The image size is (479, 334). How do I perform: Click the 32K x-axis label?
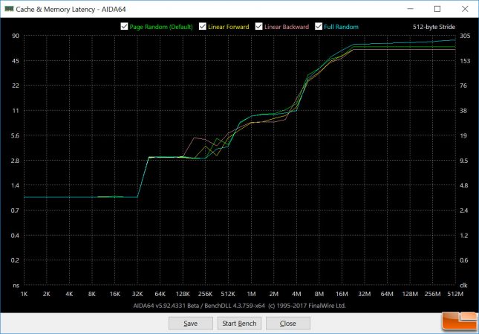pos(137,294)
